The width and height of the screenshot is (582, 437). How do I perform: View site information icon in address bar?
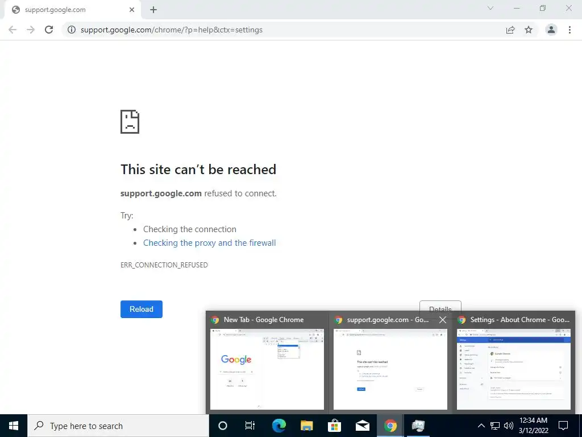tap(72, 30)
